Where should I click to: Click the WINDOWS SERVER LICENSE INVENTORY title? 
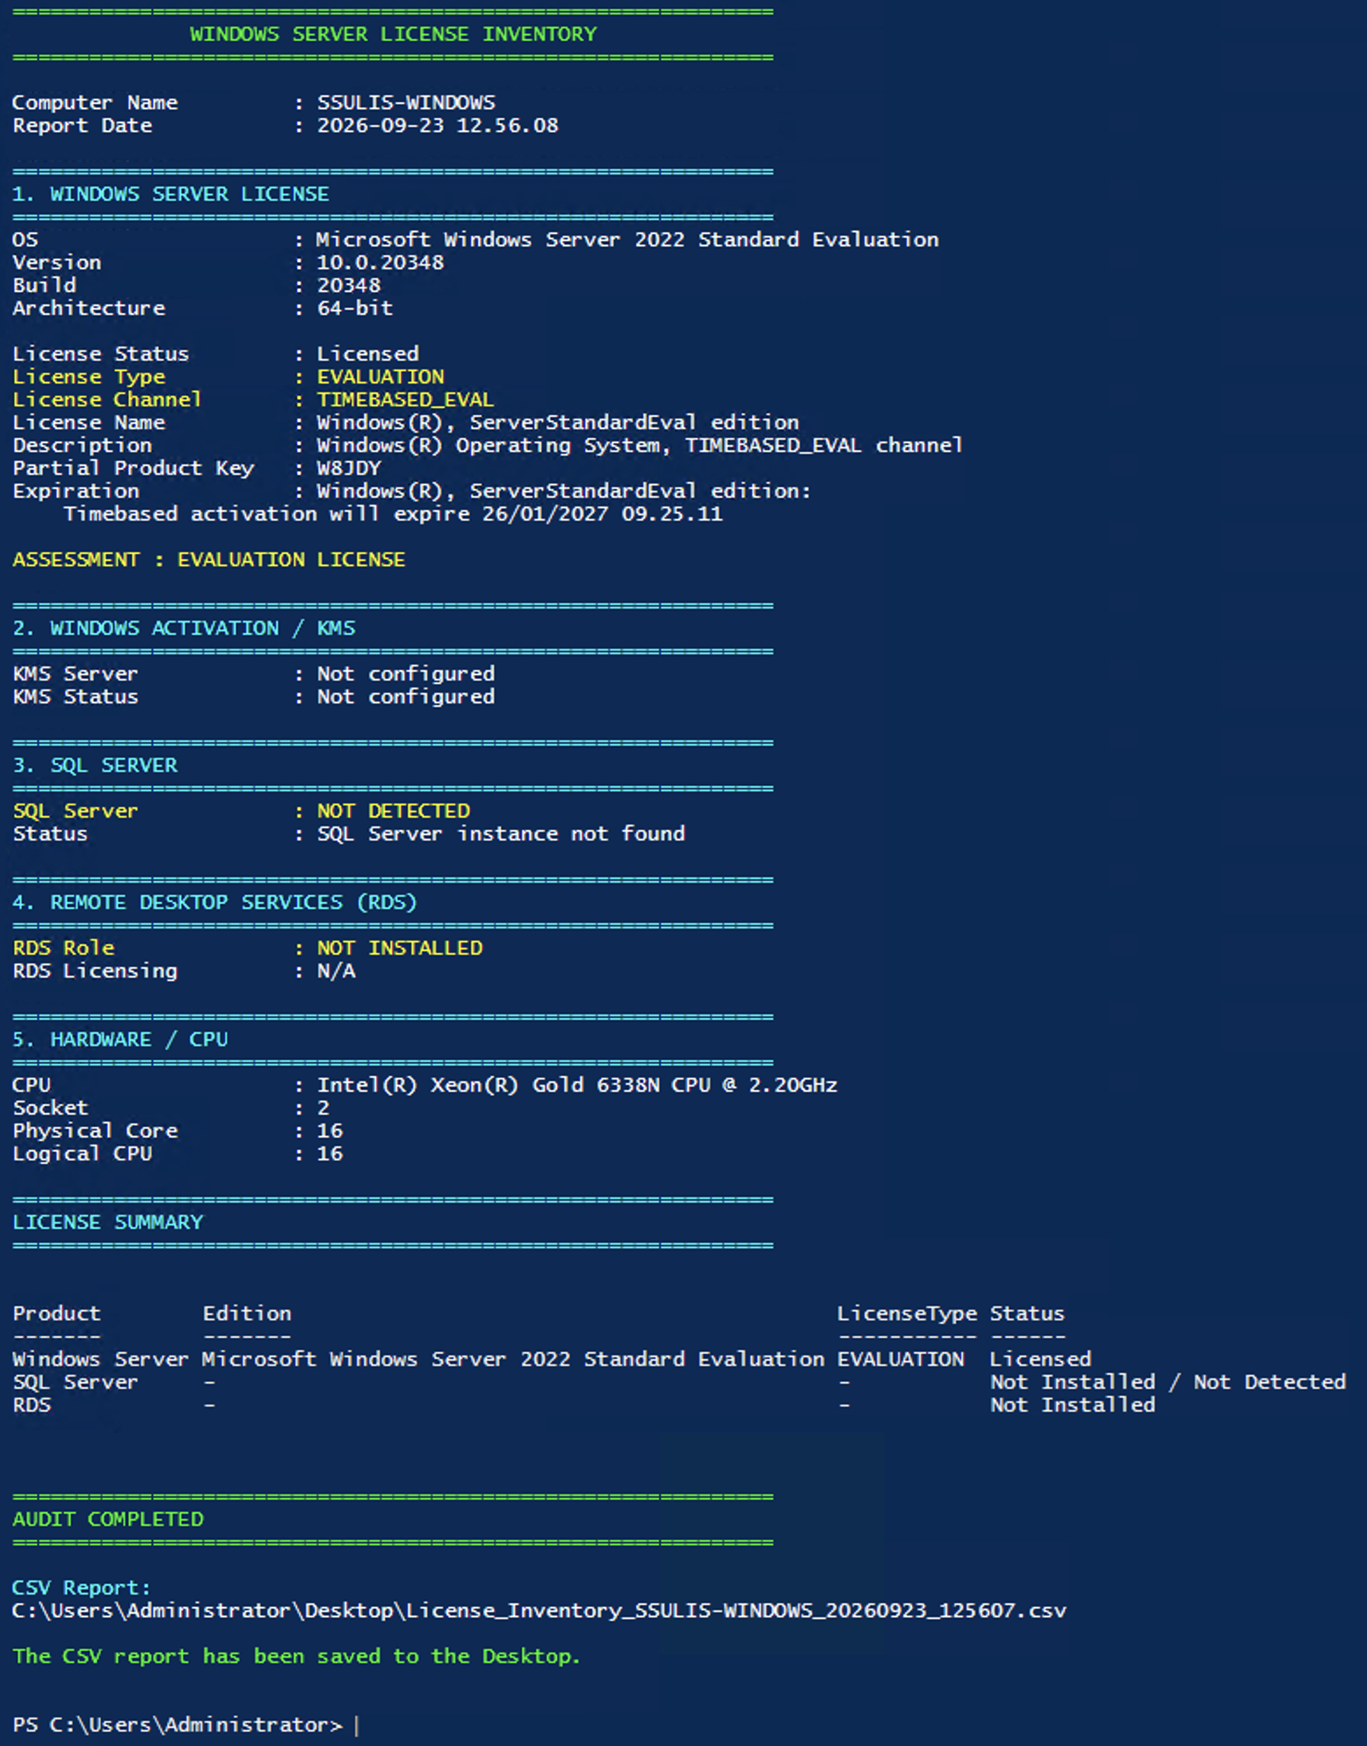point(393,34)
